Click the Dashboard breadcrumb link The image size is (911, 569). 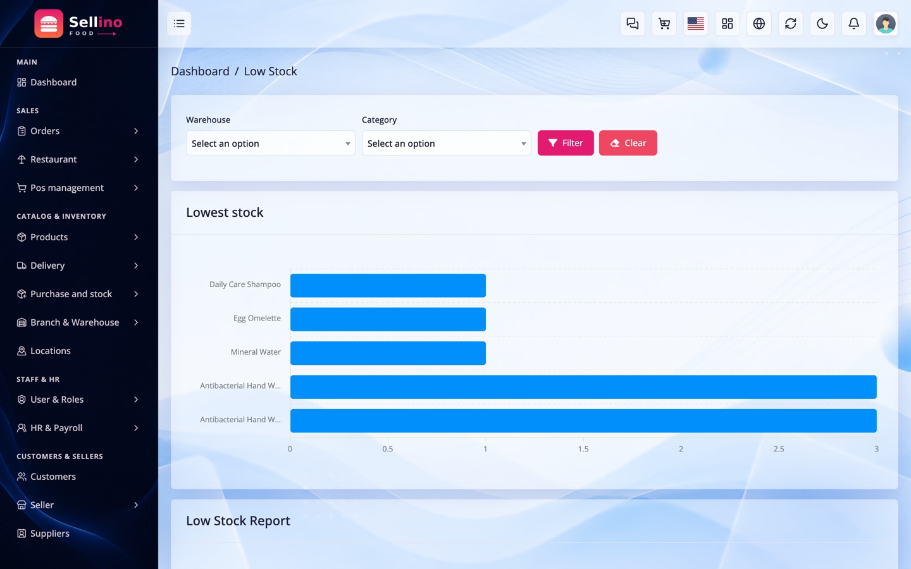pos(200,71)
